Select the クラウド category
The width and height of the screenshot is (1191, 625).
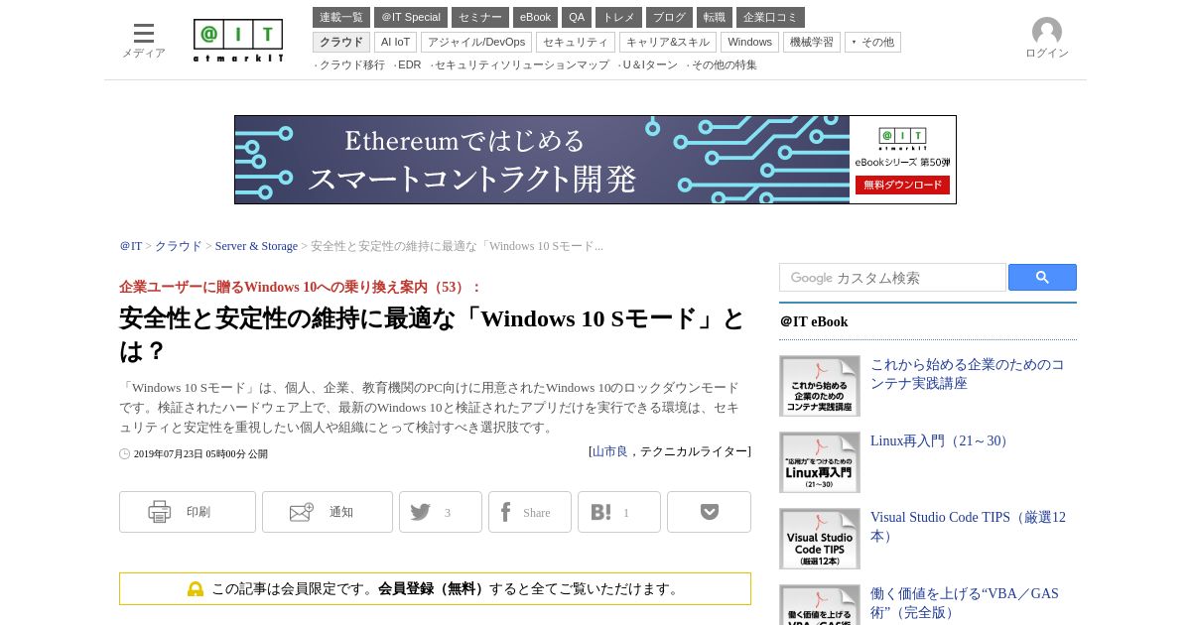(341, 42)
